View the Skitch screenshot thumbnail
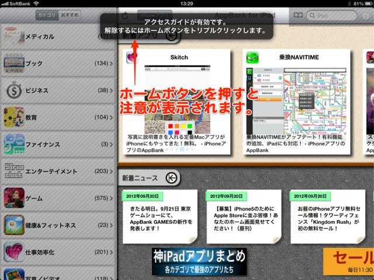The image size is (374, 280). pyautogui.click(x=177, y=99)
